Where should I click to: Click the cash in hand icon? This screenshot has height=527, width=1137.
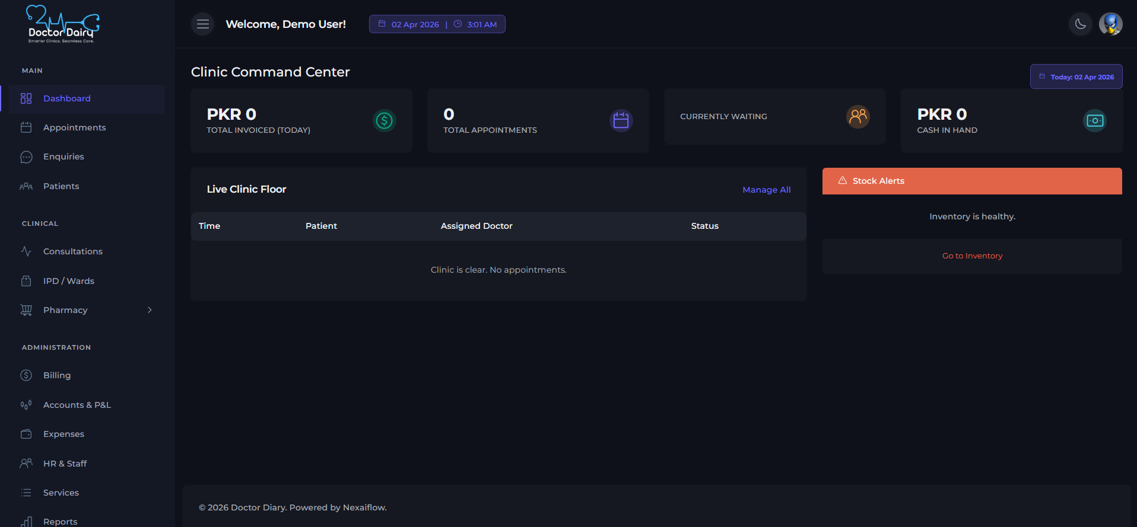[x=1094, y=121]
